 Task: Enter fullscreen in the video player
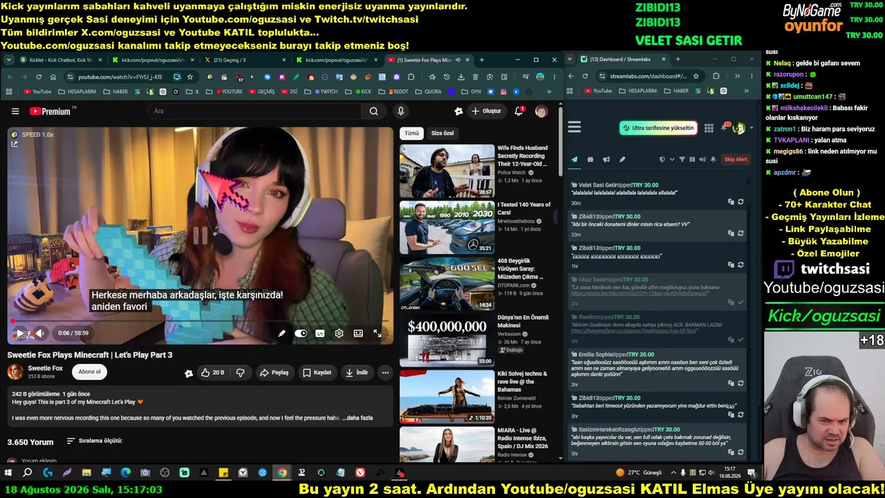pyautogui.click(x=378, y=333)
